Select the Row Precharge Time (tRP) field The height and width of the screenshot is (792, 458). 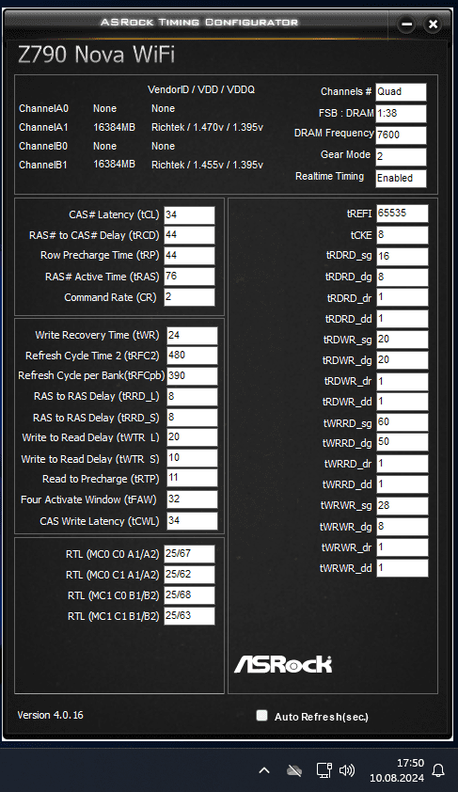189,256
